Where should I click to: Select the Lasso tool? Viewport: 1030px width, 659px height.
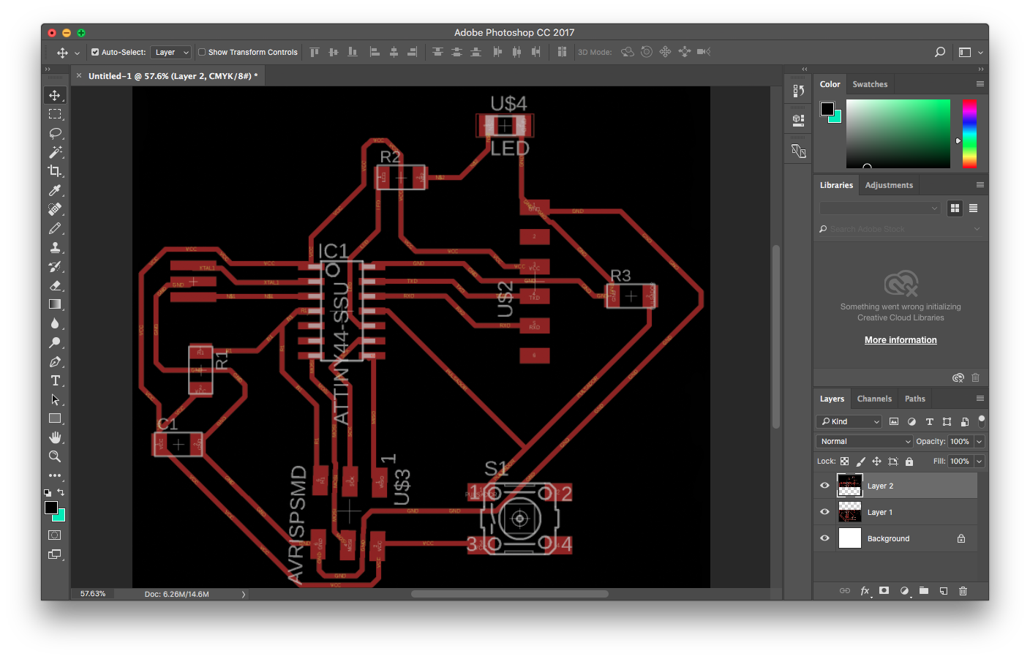coord(55,133)
